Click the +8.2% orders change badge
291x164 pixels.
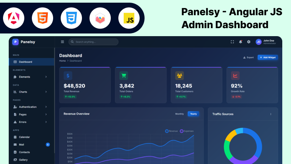126,97
